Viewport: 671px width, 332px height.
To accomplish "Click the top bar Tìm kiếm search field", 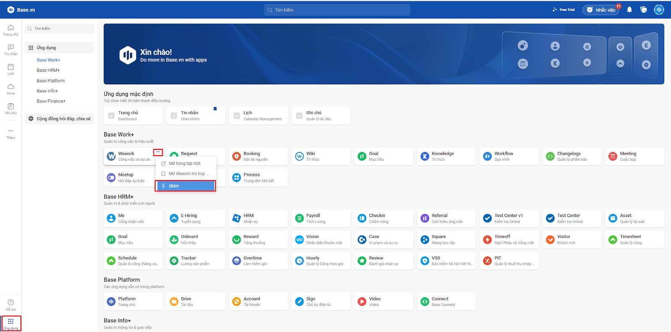I will coord(337,10).
